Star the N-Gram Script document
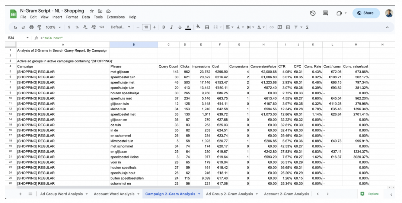Image resolution: width=402 pixels, height=203 pixels. pos(92,11)
